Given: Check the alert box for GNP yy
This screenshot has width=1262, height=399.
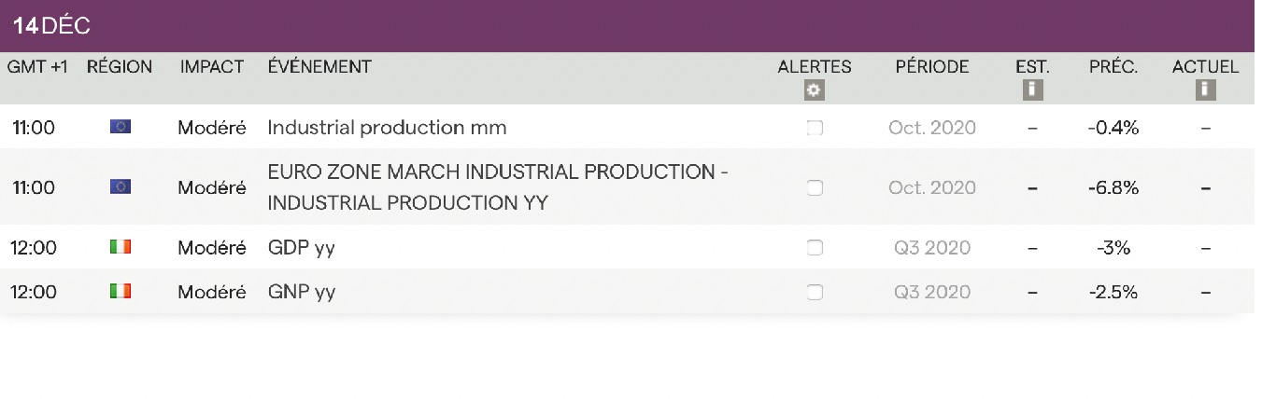Looking at the screenshot, I should click(x=814, y=292).
